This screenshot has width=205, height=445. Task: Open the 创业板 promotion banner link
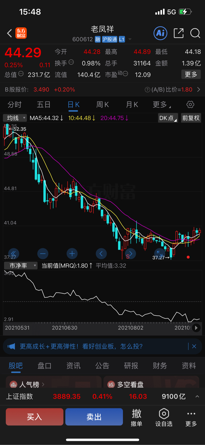[81, 346]
